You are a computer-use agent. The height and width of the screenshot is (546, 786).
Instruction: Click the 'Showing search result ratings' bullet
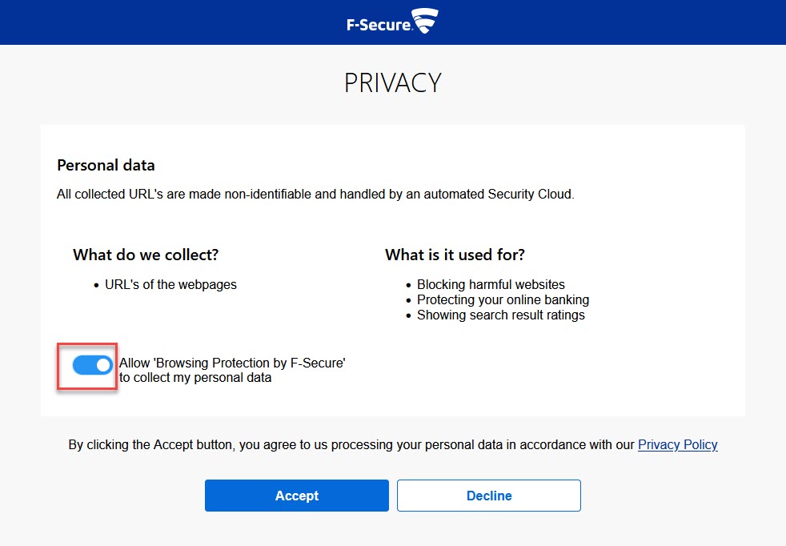(x=500, y=315)
